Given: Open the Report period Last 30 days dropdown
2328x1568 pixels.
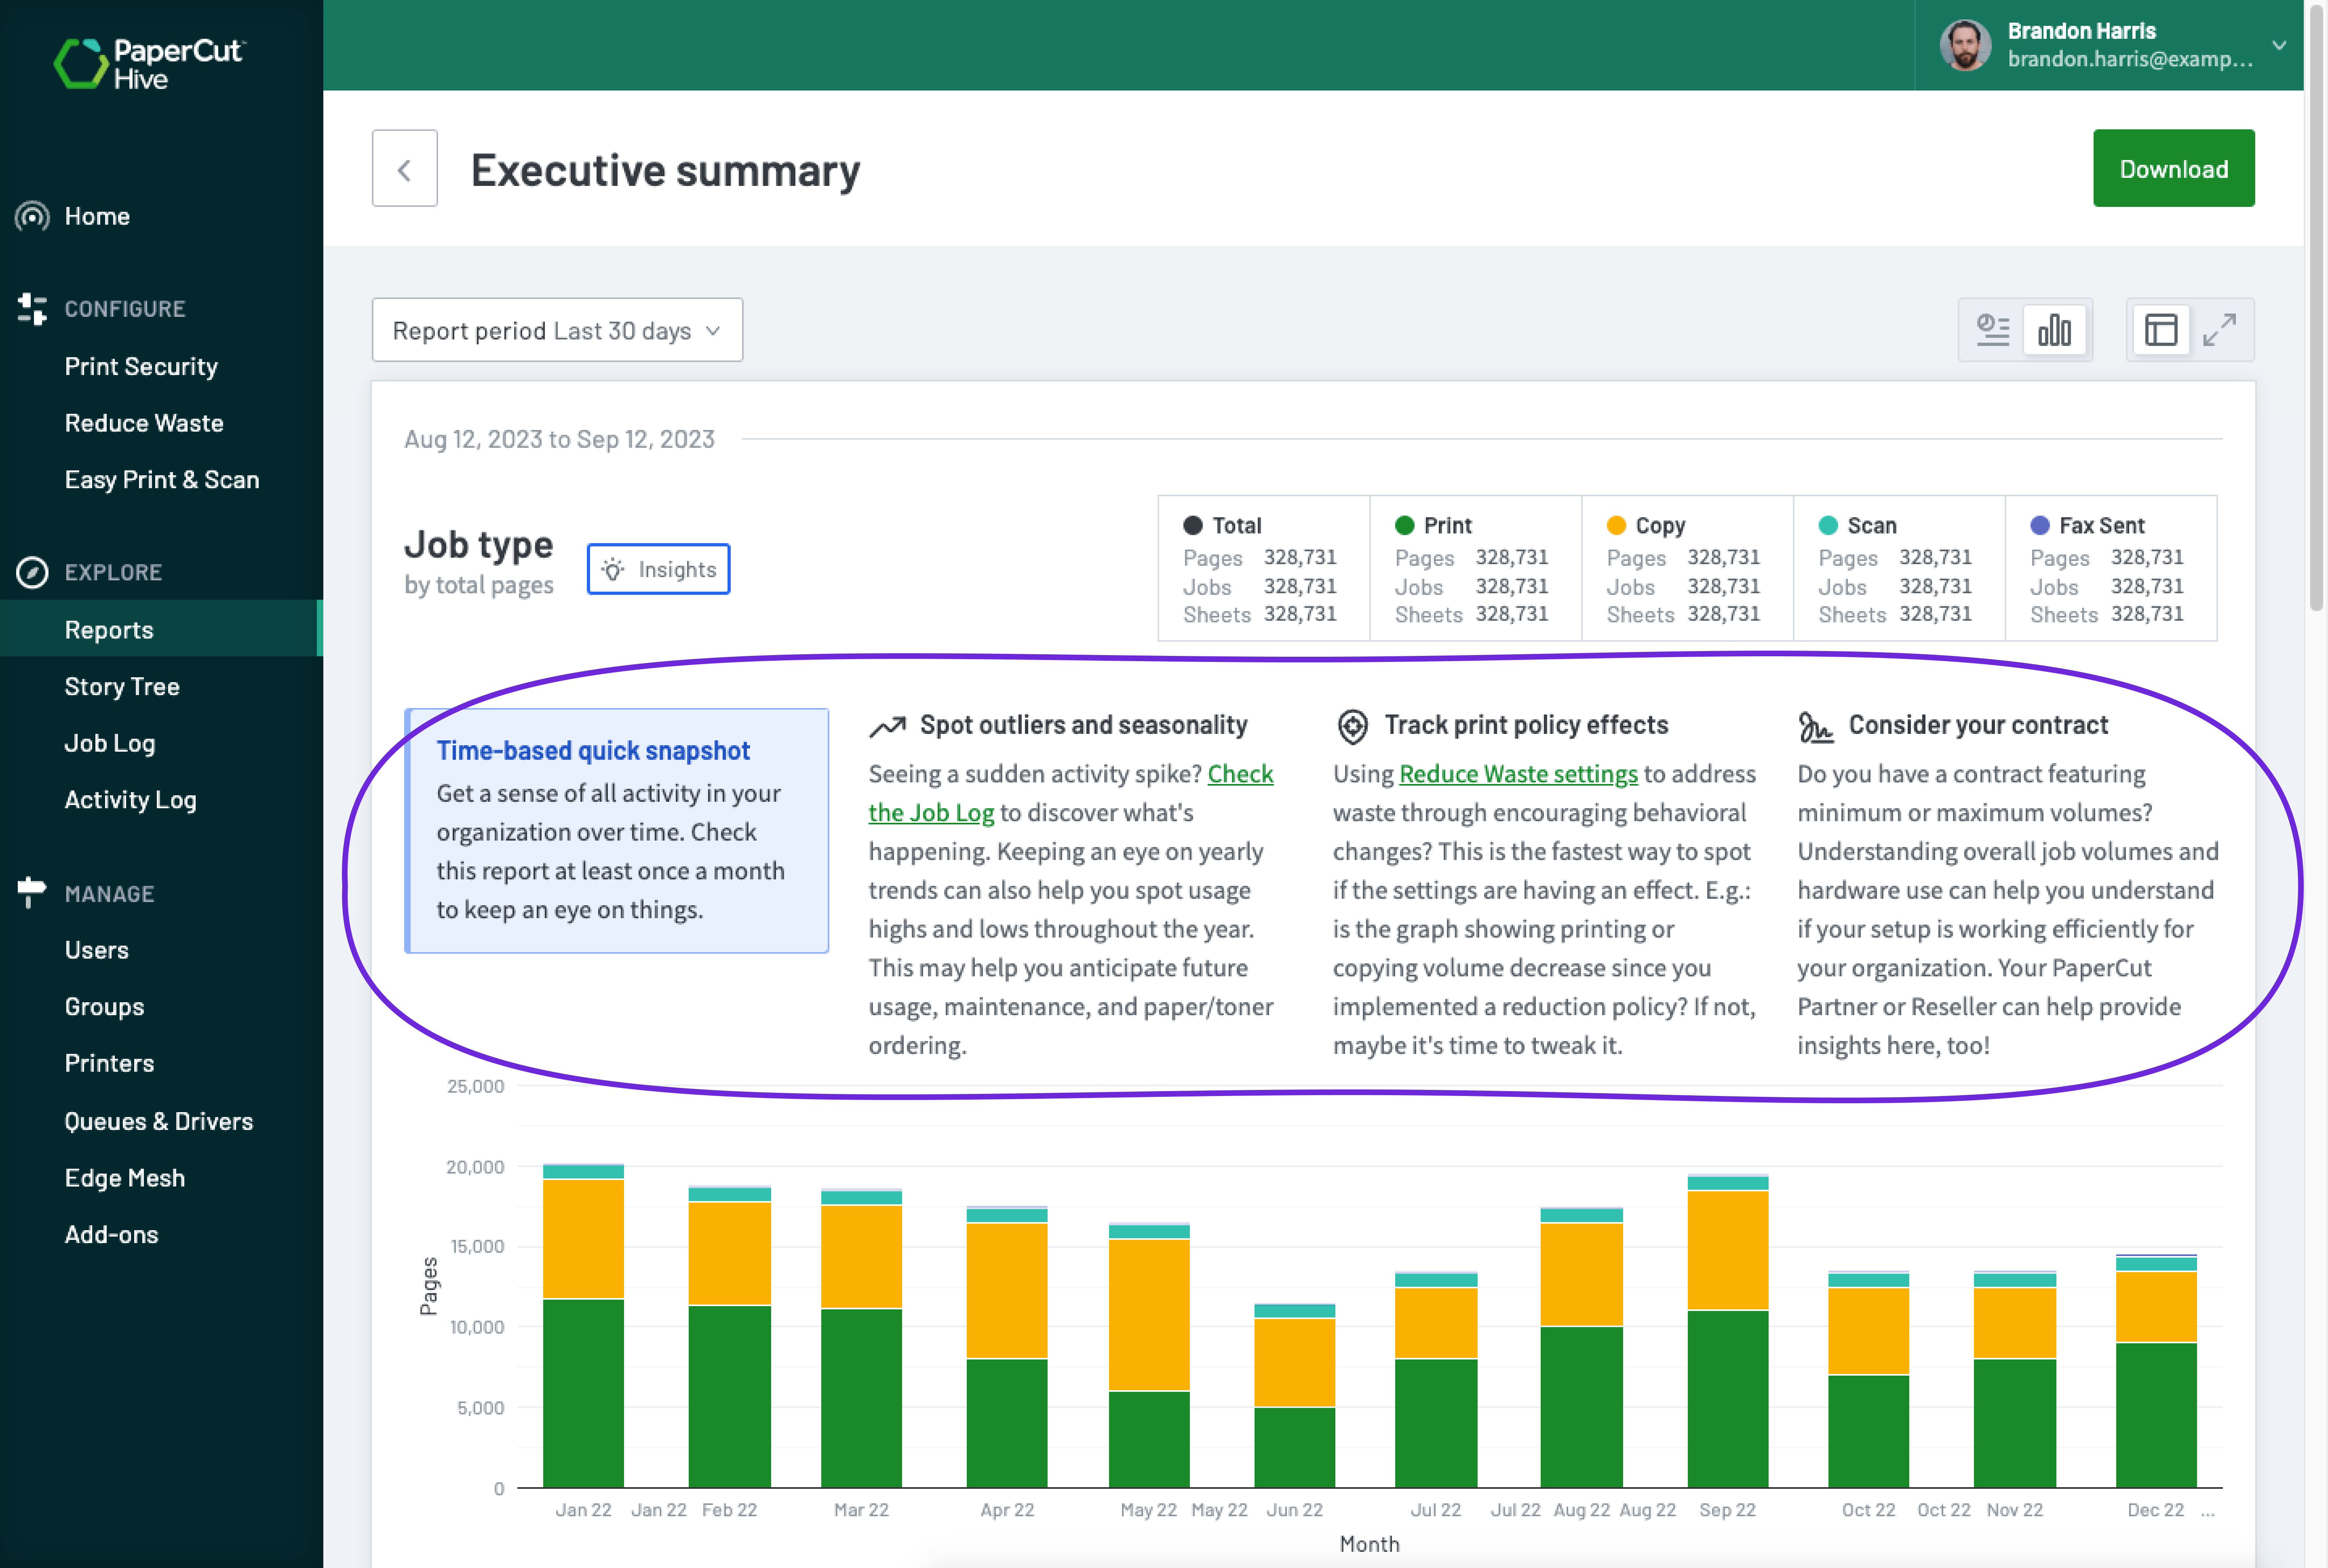Looking at the screenshot, I should point(557,330).
